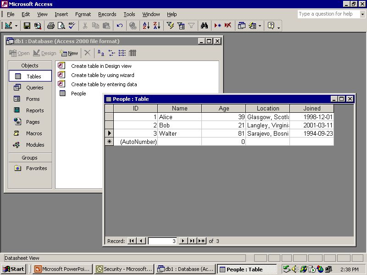367x275 pixels.
Task: Open the help question box dropdown arrow
Action: (x=362, y=14)
